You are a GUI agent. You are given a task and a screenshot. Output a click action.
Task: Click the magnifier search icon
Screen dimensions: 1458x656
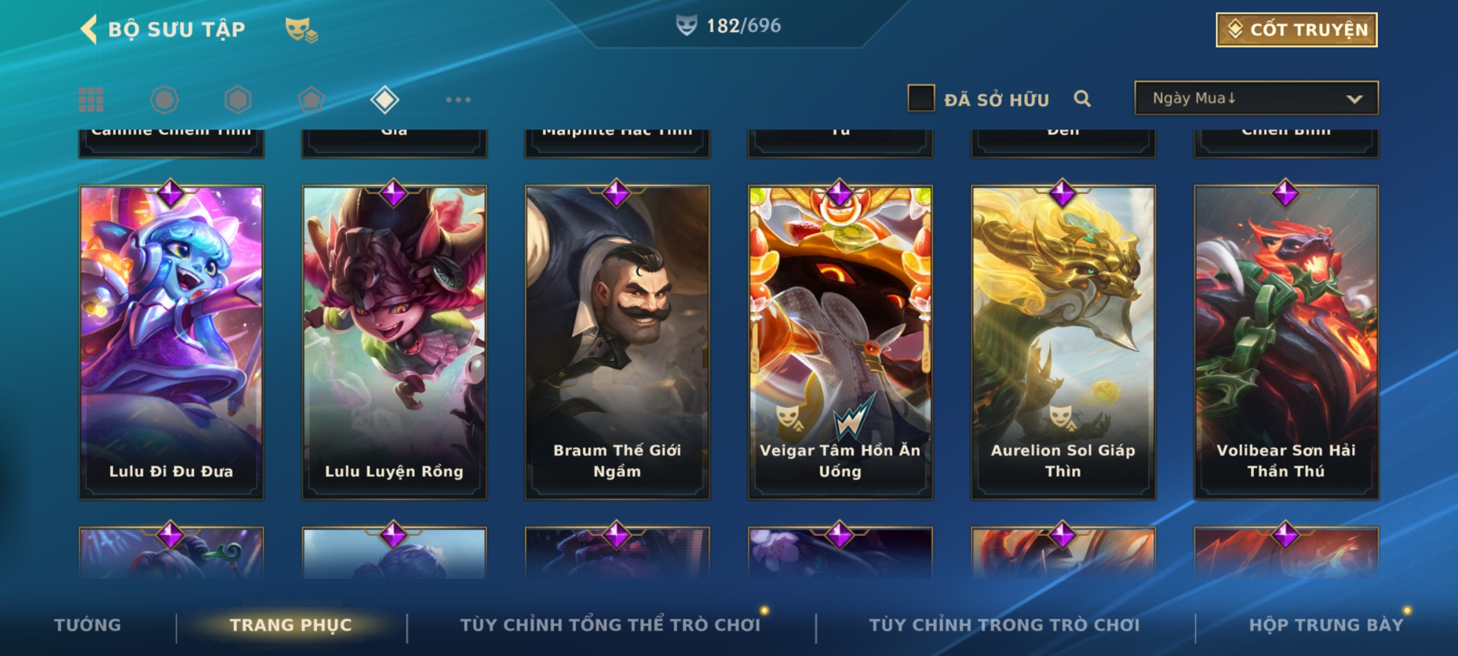(1082, 98)
